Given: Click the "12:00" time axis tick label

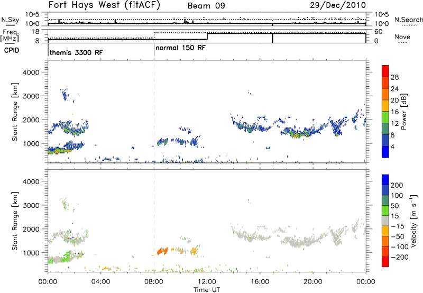Looking at the screenshot, I should (x=207, y=282).
